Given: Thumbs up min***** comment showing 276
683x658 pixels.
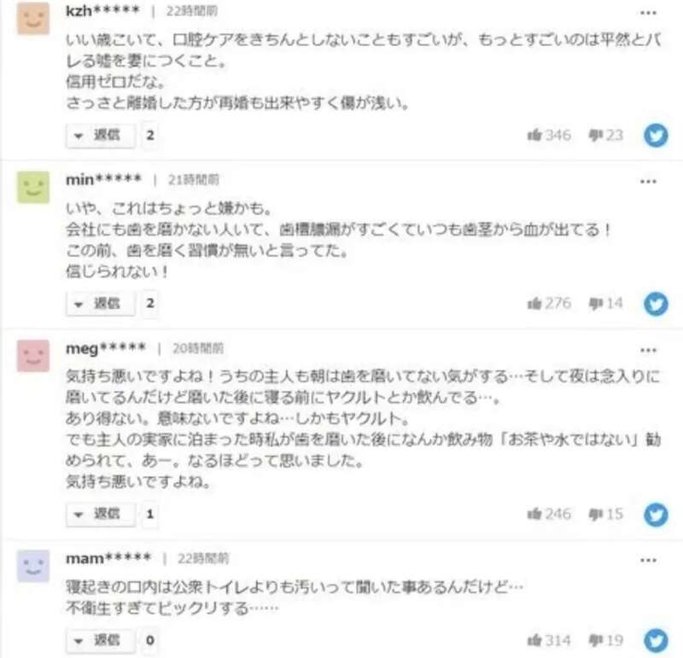Looking at the screenshot, I should tap(549, 303).
